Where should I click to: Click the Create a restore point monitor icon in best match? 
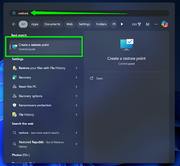(x=15, y=47)
